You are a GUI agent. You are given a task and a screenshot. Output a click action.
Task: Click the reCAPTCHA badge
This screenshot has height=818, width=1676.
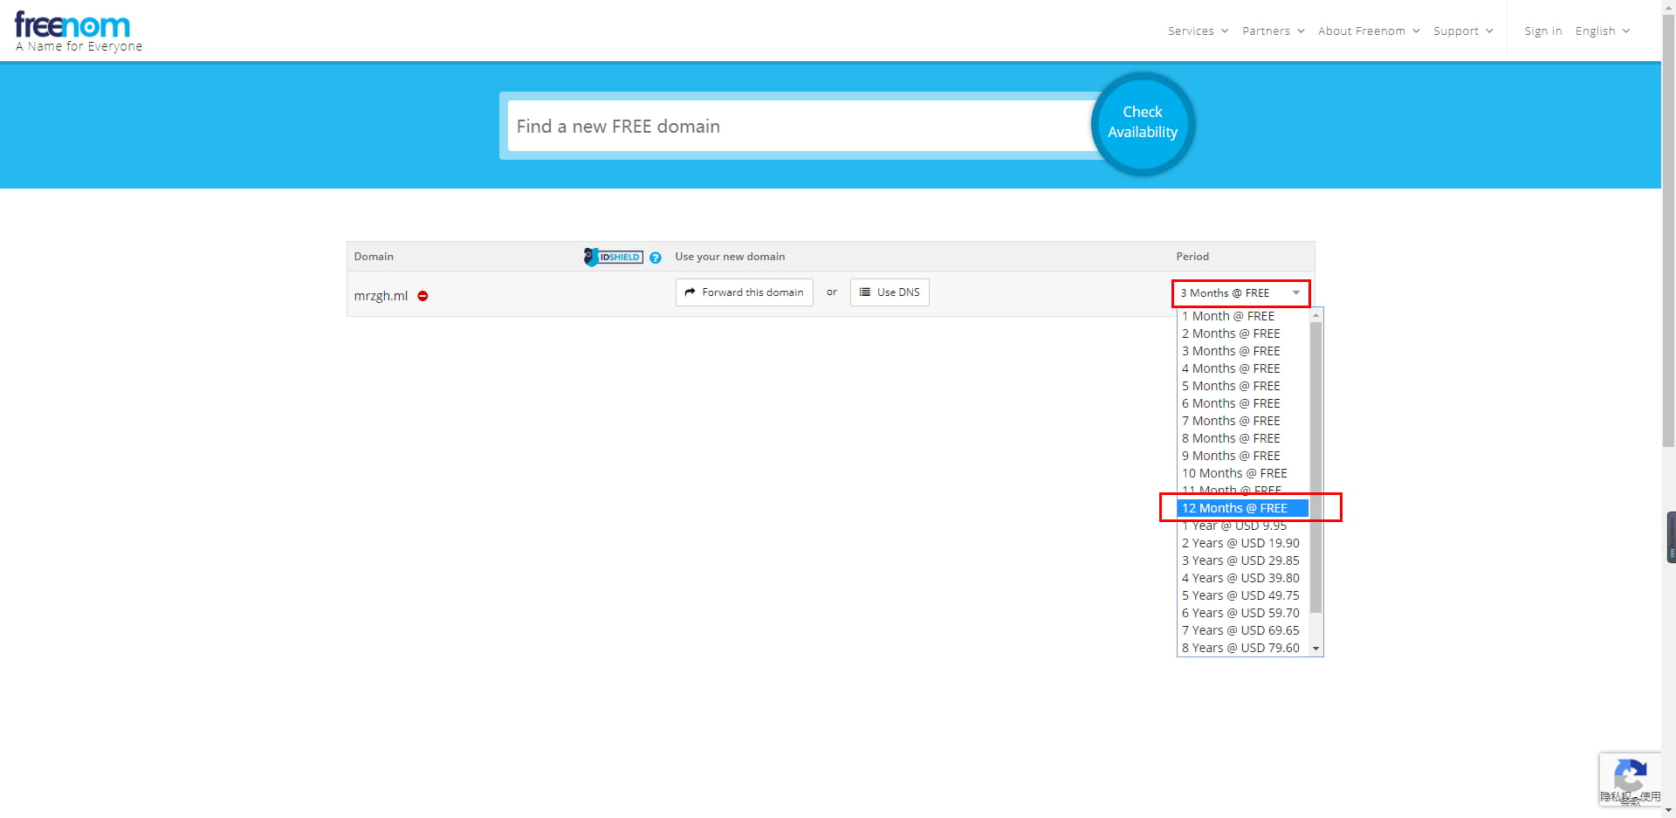tap(1630, 778)
